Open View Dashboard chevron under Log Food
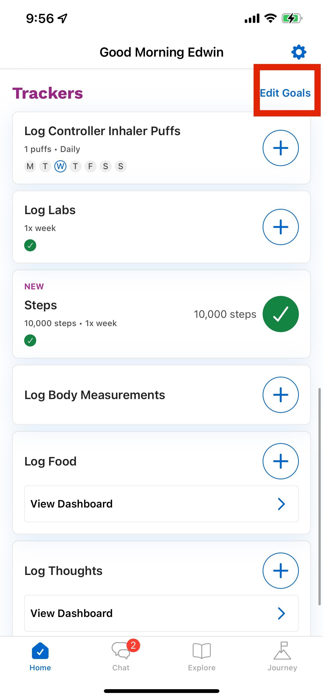The width and height of the screenshot is (323, 699). [x=281, y=504]
